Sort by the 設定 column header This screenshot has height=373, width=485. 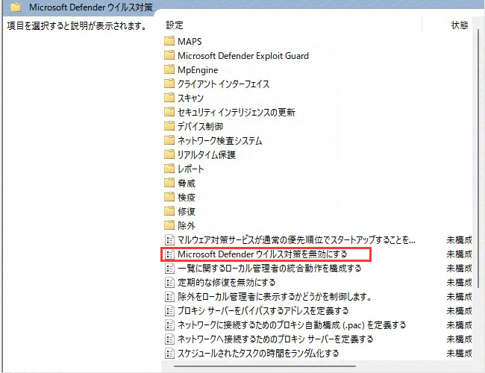pos(175,25)
